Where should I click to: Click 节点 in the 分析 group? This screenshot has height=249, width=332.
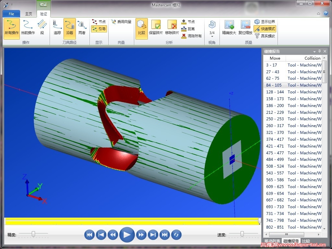[188, 22]
